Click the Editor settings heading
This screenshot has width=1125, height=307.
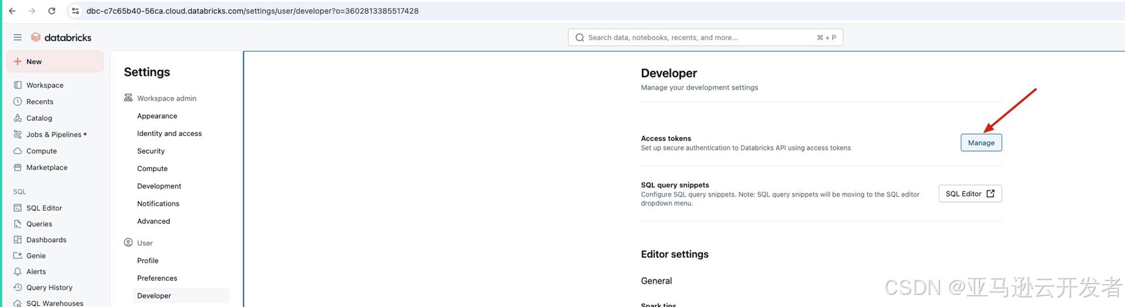point(674,254)
